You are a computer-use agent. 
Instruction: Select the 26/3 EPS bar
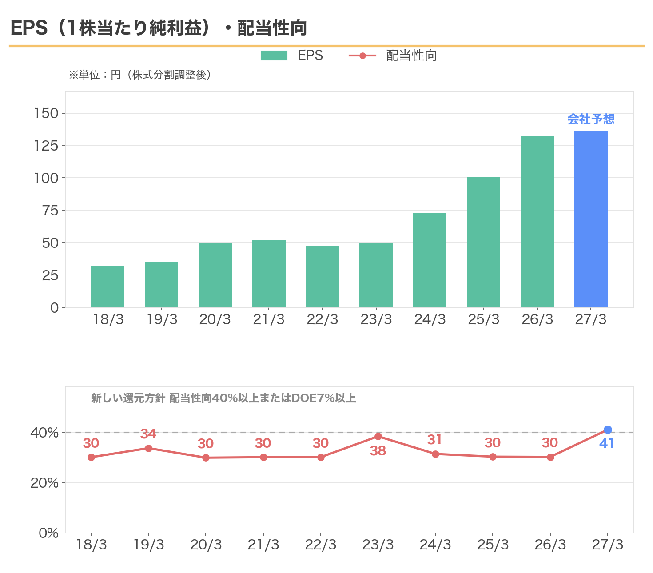pyautogui.click(x=537, y=221)
